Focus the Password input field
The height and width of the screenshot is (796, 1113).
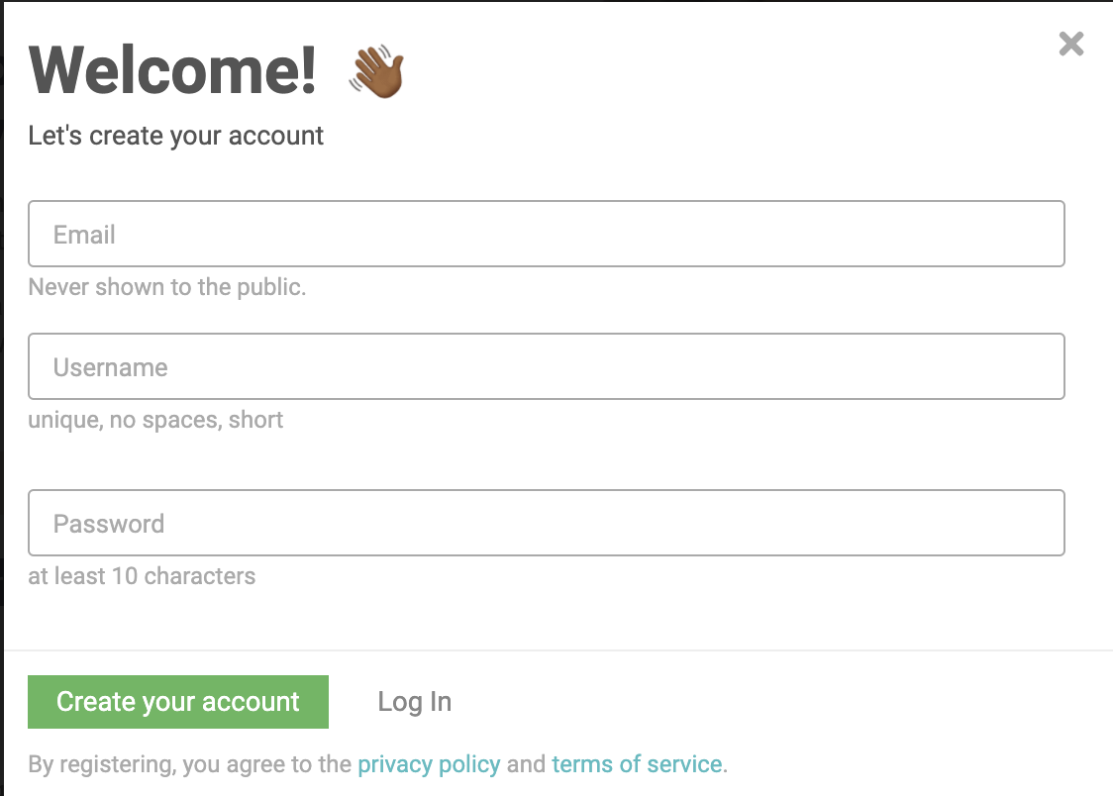pos(546,523)
